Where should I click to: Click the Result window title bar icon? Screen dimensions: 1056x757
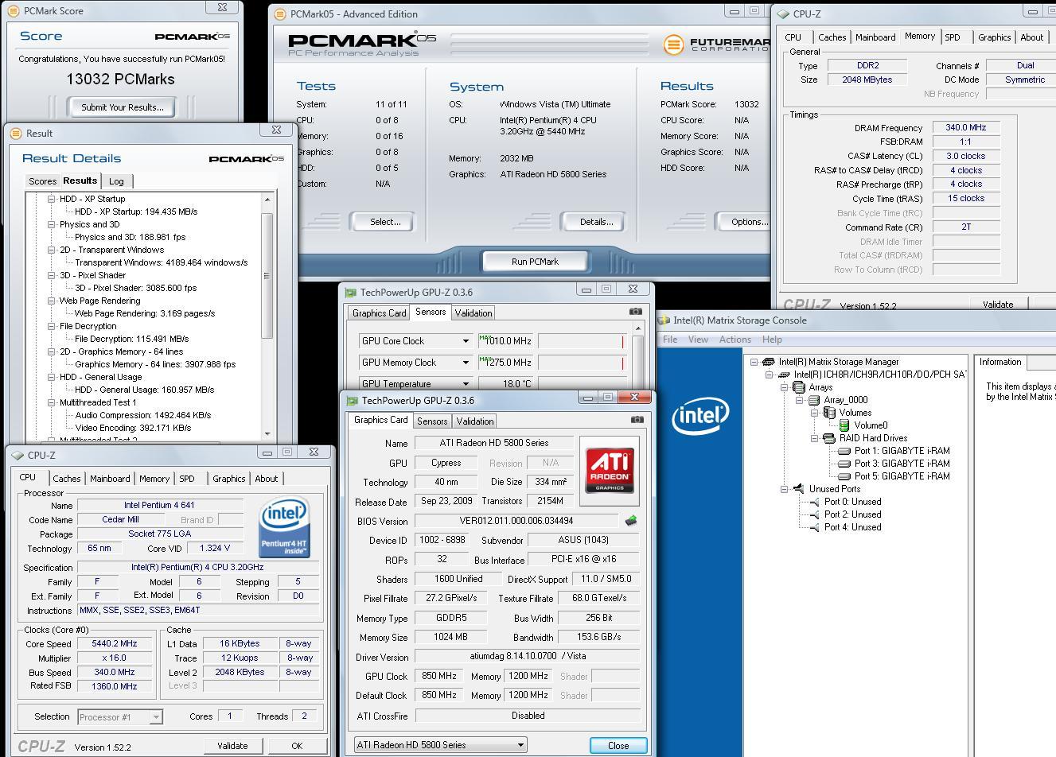click(16, 134)
